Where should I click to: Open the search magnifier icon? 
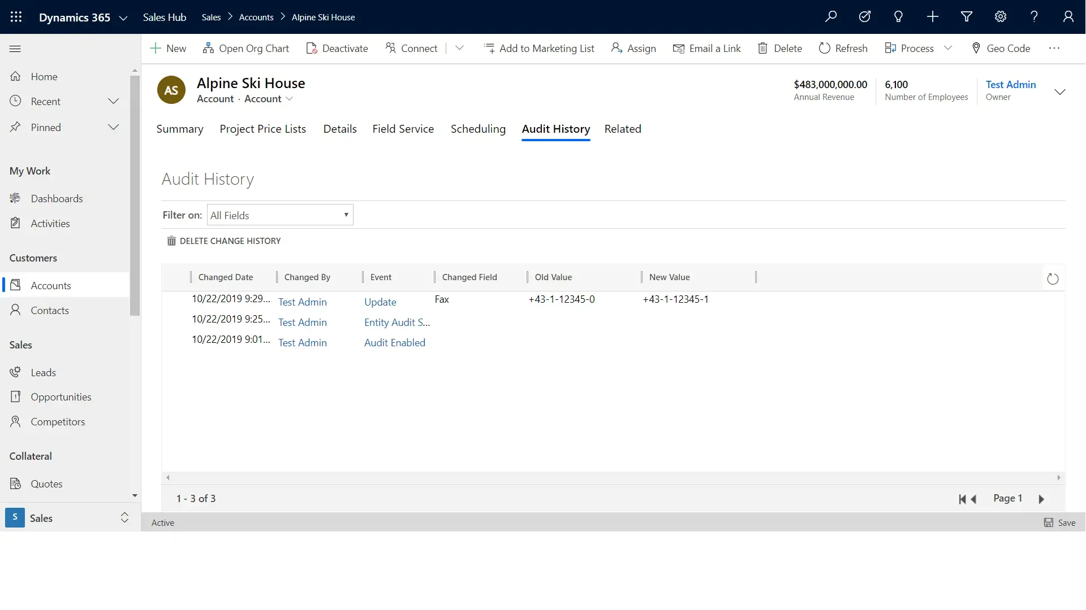point(831,17)
